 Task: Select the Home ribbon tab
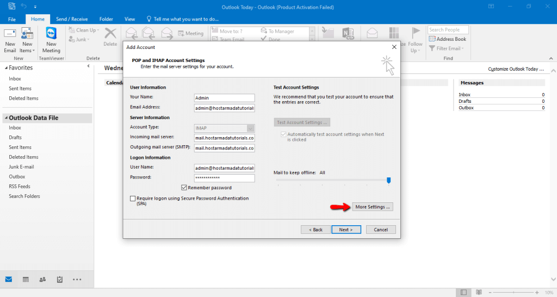click(38, 19)
